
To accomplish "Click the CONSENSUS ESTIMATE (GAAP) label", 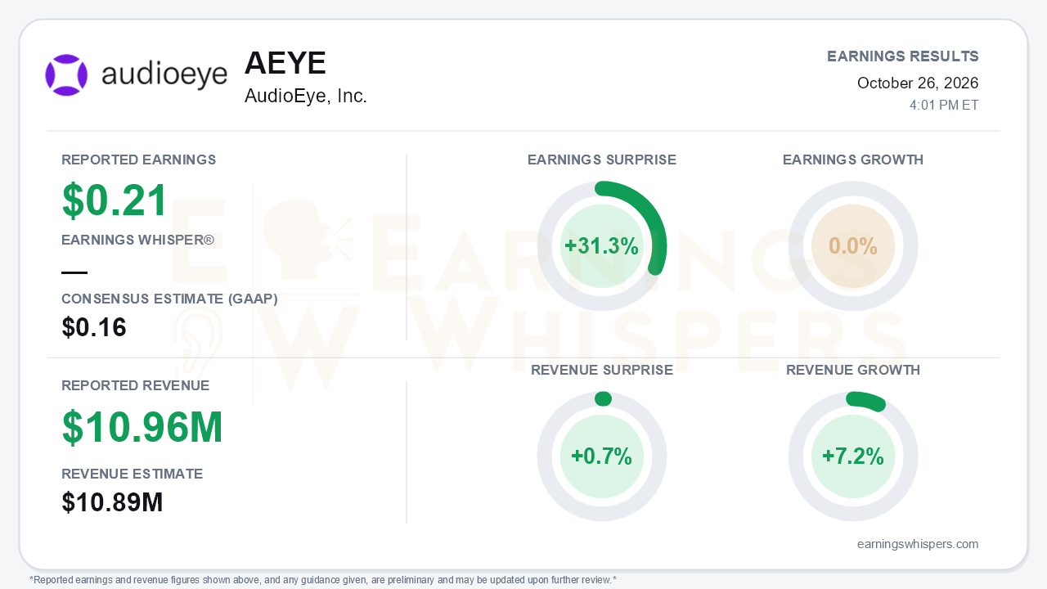I will click(170, 299).
